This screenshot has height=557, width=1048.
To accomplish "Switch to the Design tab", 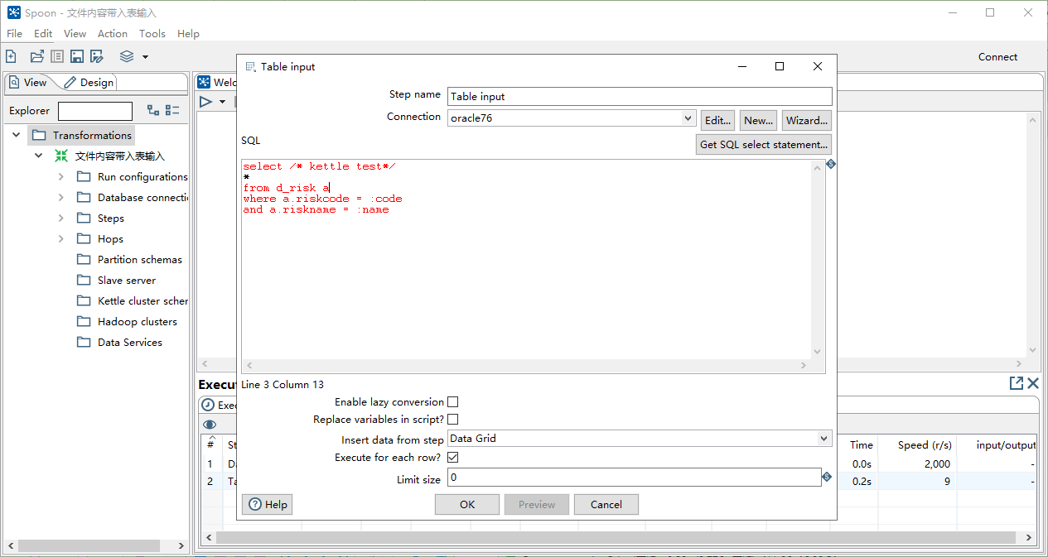I will coord(89,82).
